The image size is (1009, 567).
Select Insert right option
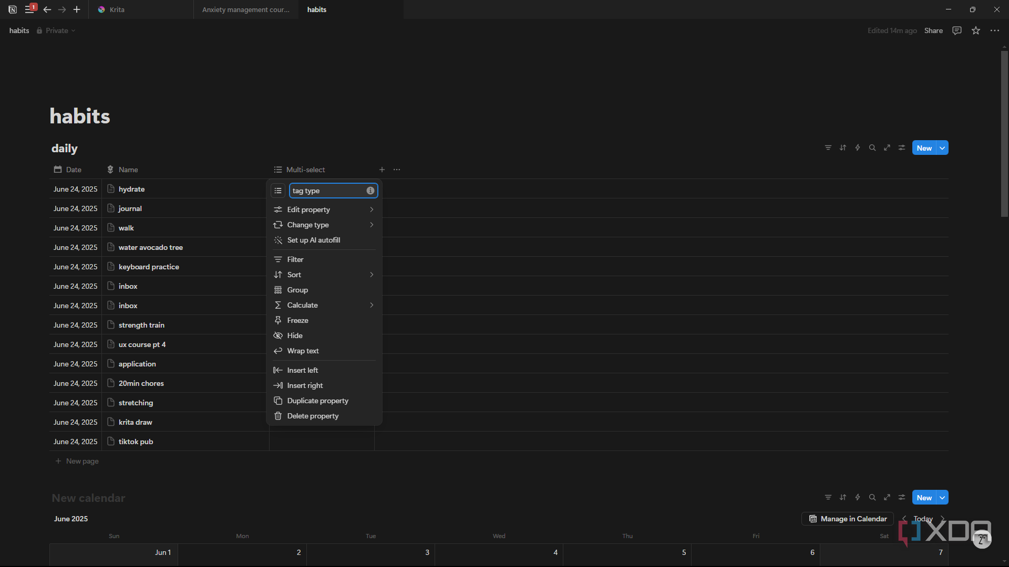[324, 385]
